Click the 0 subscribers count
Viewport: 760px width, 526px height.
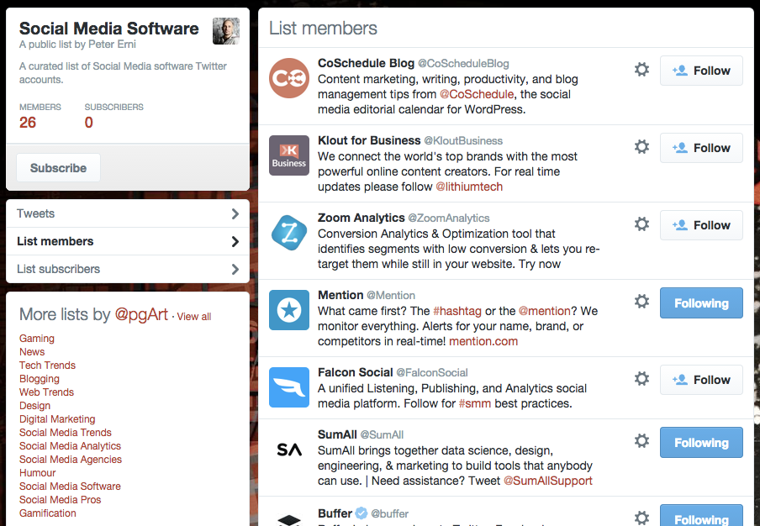tap(89, 123)
